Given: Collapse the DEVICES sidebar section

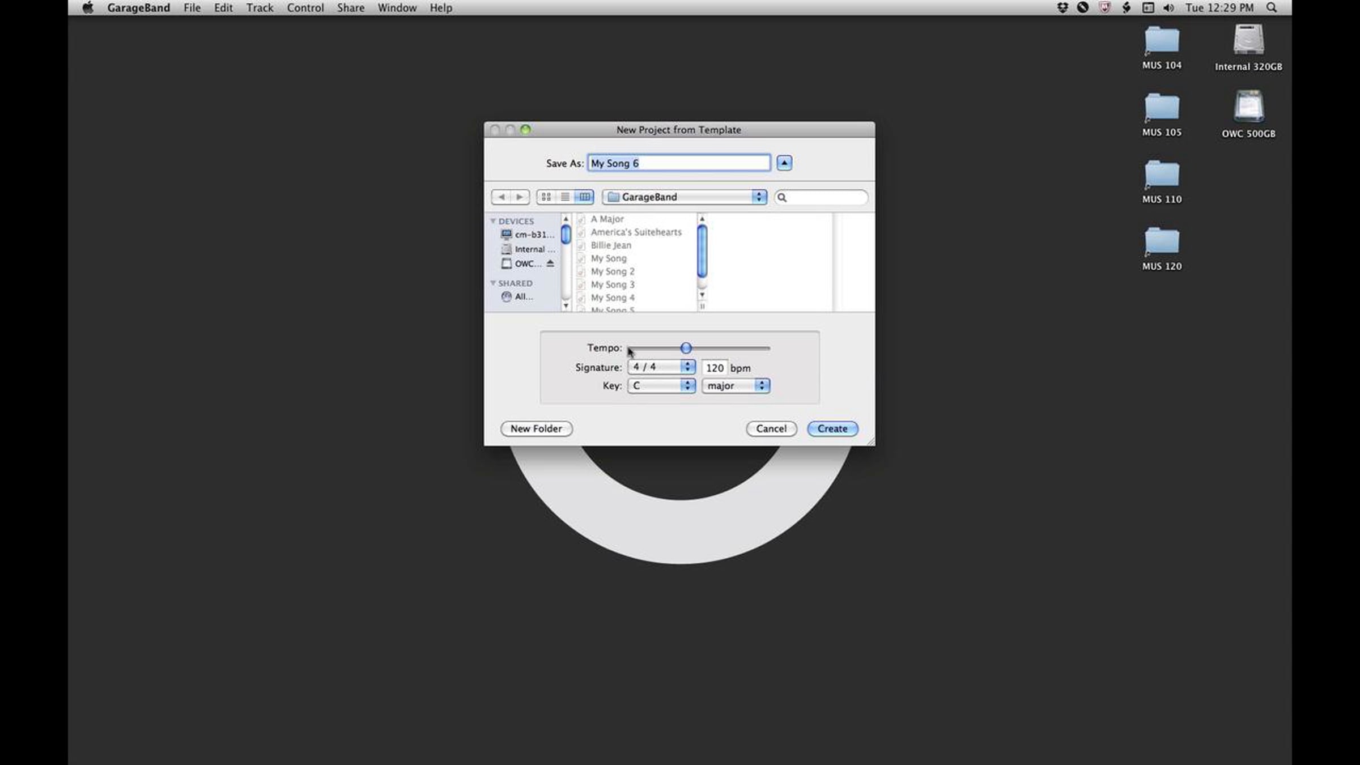Looking at the screenshot, I should tap(493, 221).
